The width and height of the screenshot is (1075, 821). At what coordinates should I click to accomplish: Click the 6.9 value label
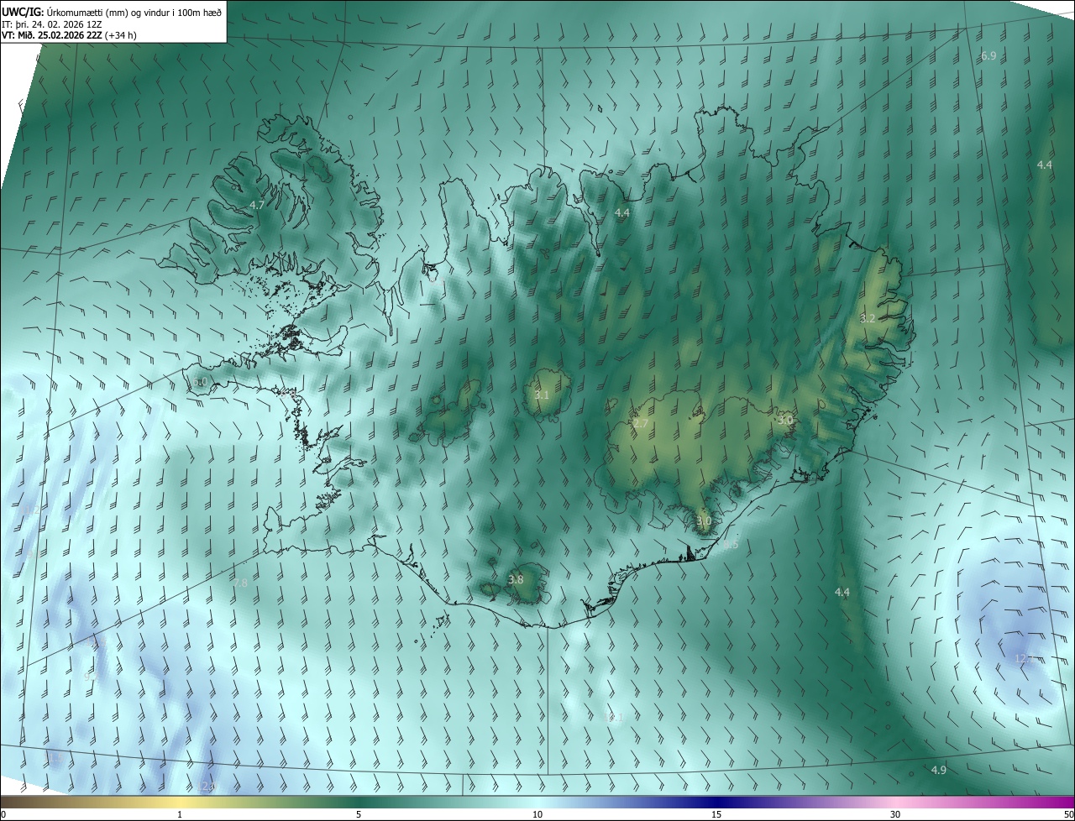tap(988, 55)
